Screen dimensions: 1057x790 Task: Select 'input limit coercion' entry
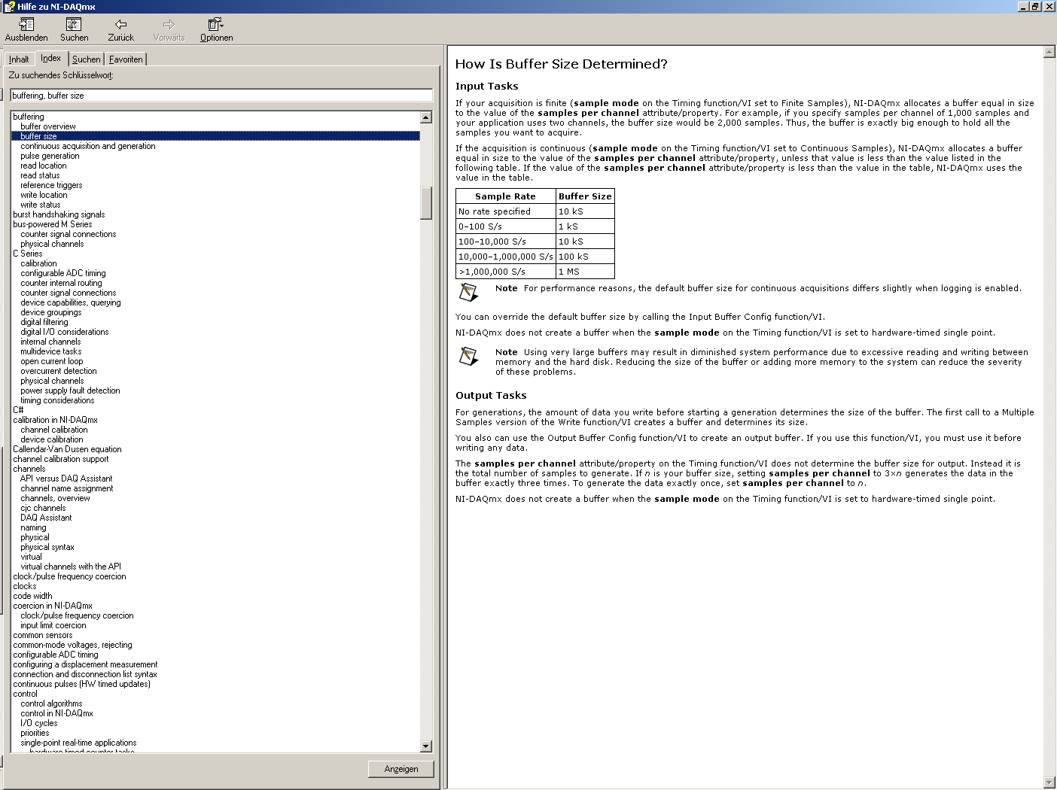53,625
